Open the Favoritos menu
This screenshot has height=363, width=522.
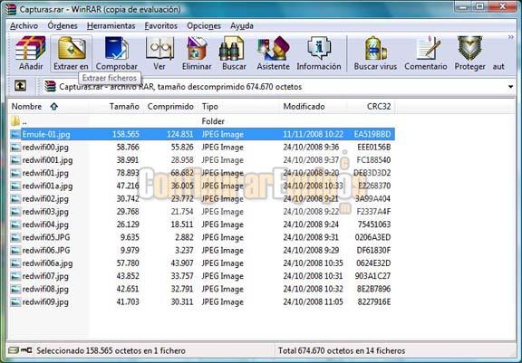click(x=160, y=26)
